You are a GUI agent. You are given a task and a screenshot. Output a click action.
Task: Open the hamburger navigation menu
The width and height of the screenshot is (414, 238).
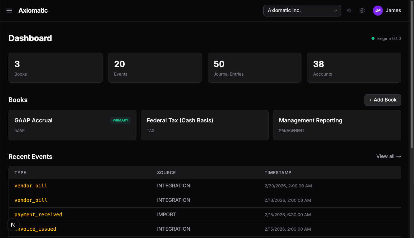click(x=9, y=11)
